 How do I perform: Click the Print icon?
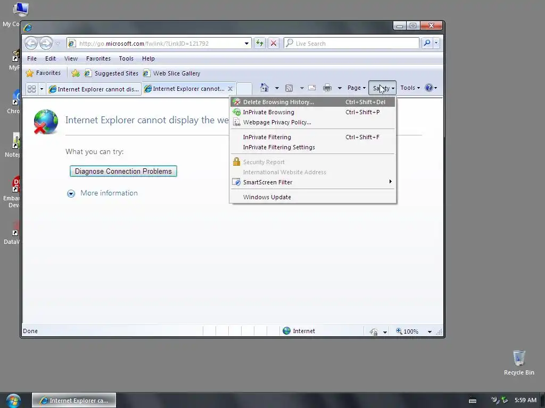(x=327, y=88)
